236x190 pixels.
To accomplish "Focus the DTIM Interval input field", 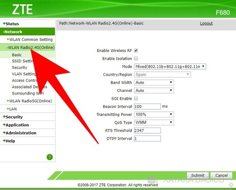I will coord(147,139).
